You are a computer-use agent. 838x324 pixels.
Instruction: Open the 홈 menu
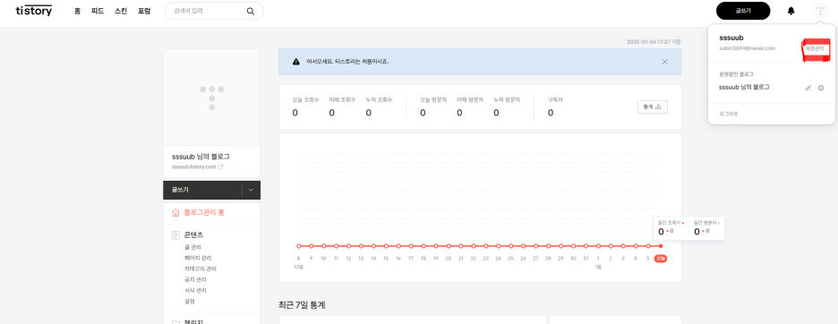[x=78, y=11]
